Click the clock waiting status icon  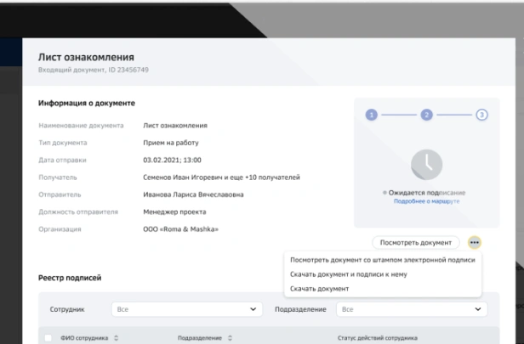(427, 165)
